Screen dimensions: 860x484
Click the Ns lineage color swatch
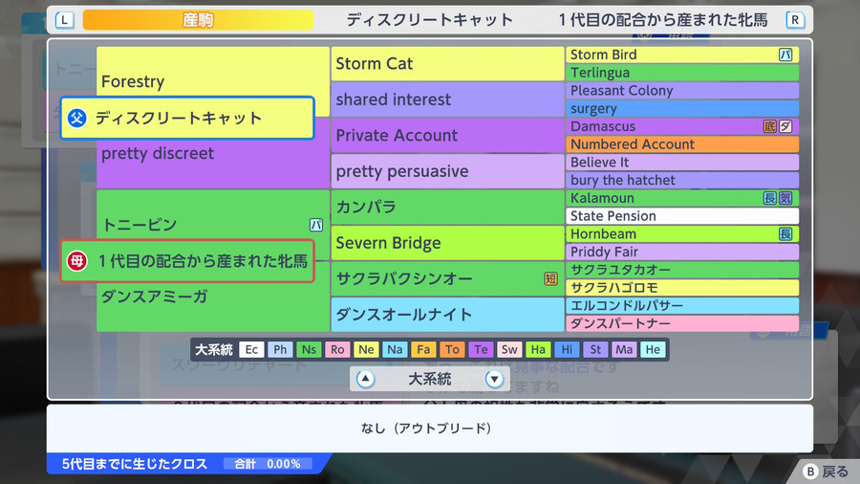(x=309, y=349)
